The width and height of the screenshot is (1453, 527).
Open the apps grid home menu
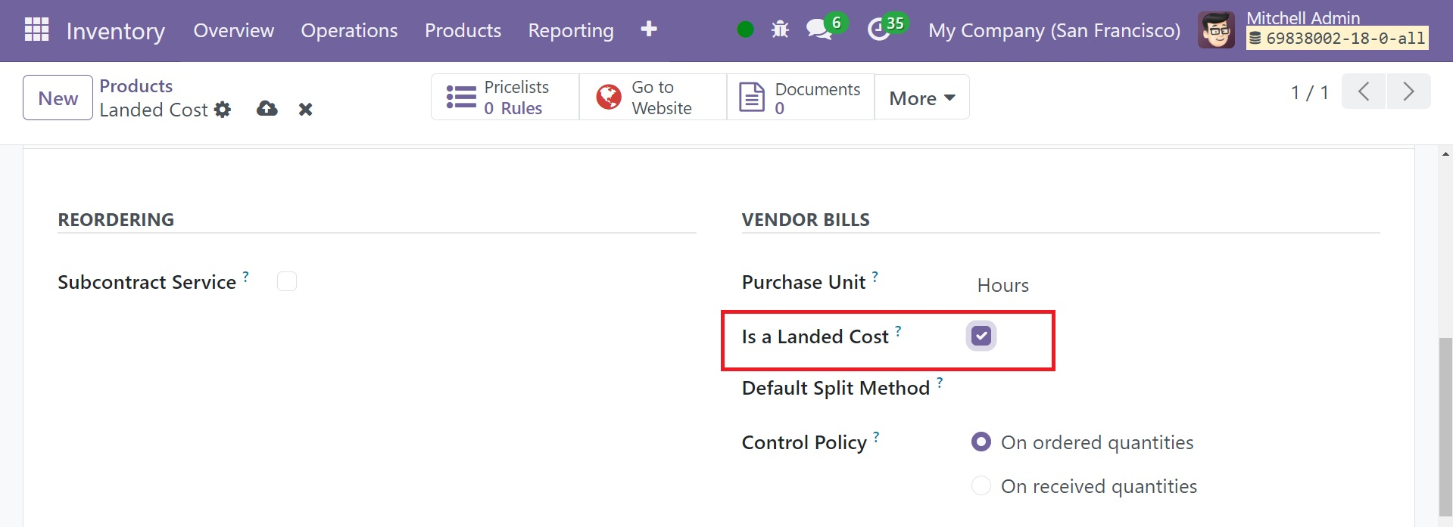tap(36, 30)
